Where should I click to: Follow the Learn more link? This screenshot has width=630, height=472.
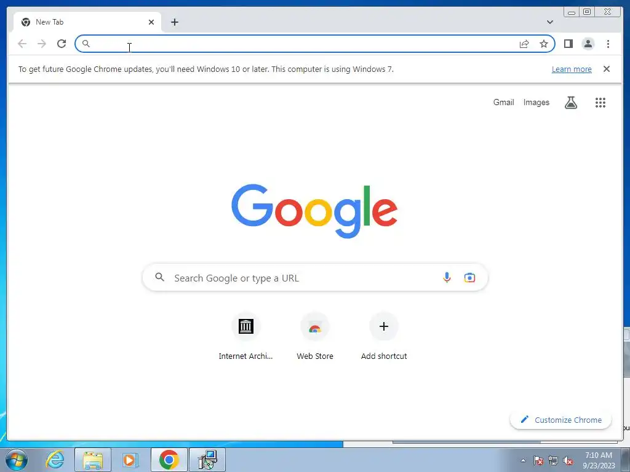pyautogui.click(x=572, y=69)
